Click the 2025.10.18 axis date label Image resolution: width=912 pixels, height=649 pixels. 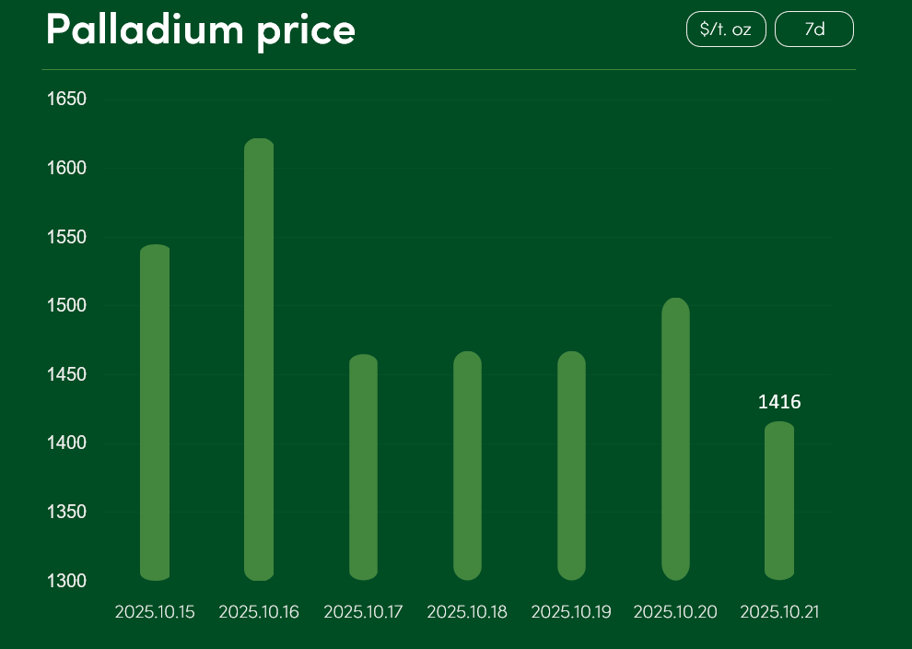(x=467, y=612)
